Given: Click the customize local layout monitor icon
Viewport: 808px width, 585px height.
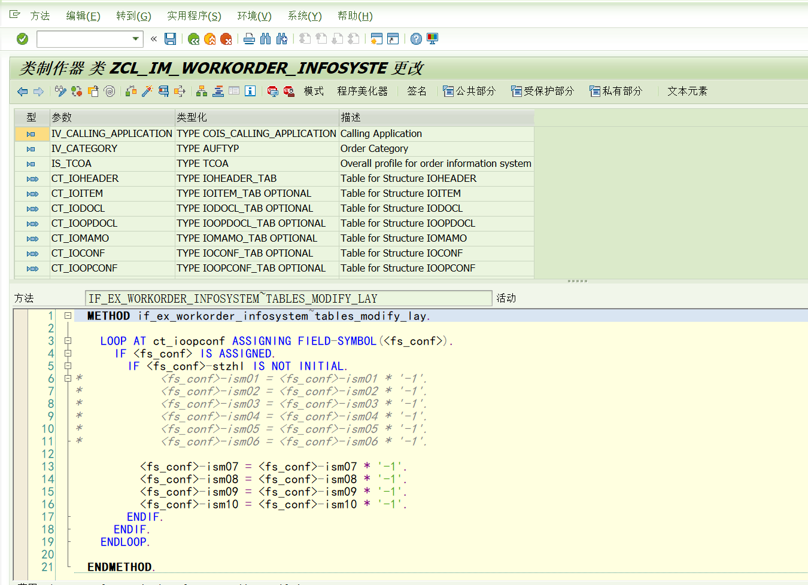Looking at the screenshot, I should pos(432,39).
